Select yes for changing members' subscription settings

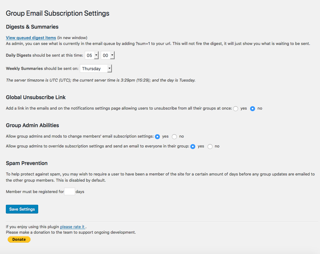pyautogui.click(x=157, y=136)
